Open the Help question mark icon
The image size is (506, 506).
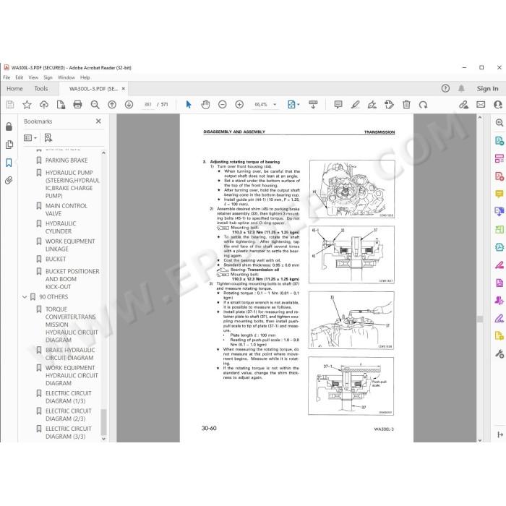click(445, 88)
